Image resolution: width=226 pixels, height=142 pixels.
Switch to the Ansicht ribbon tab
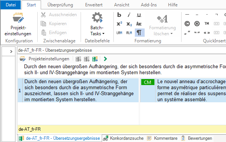[122, 5]
